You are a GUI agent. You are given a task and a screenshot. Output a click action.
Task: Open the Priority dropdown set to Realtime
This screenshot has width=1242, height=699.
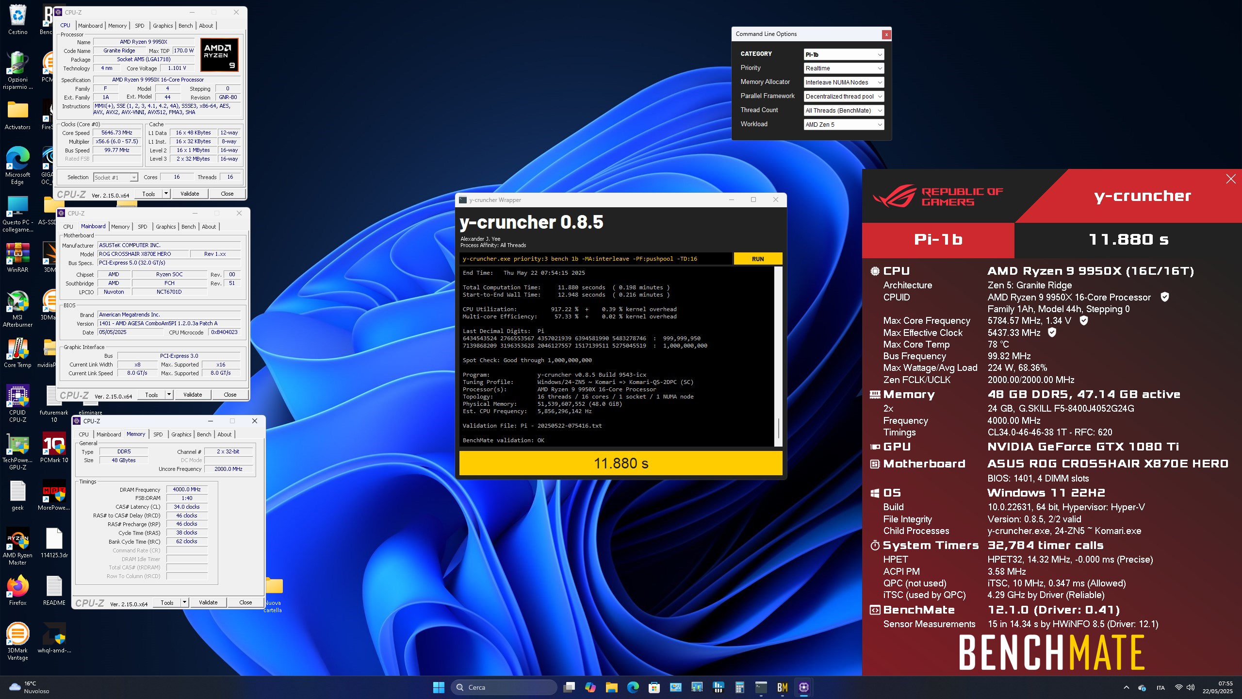(844, 68)
